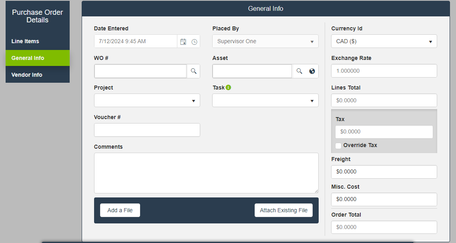
Task: Open the Date Entered calendar picker
Action: click(183, 42)
